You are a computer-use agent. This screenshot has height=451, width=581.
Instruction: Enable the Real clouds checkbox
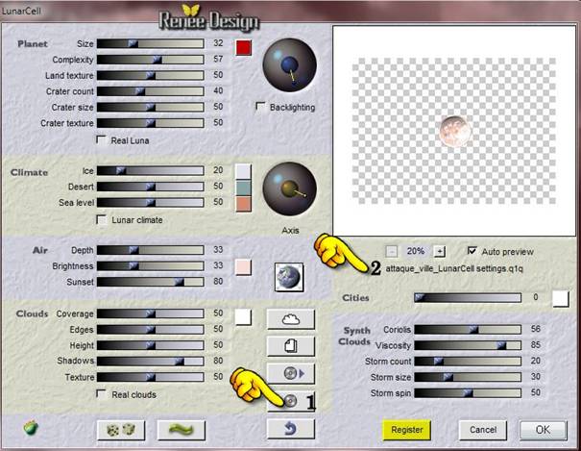pos(101,394)
